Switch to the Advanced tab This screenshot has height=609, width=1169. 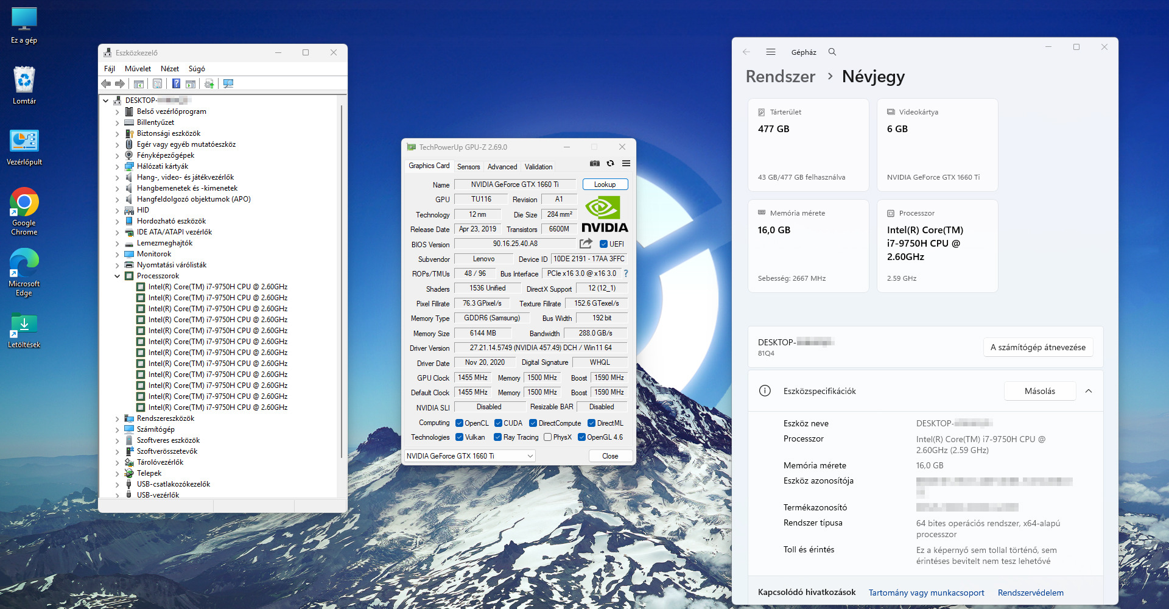[x=502, y=166]
